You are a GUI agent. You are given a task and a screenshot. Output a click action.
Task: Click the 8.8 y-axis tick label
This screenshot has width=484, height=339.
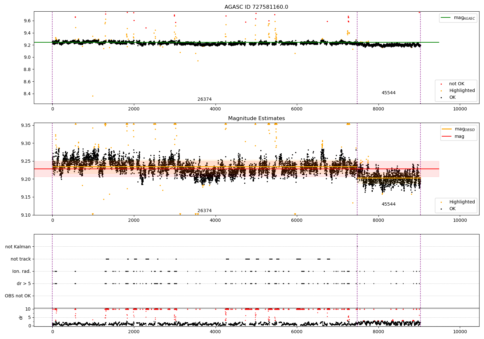pyautogui.click(x=27, y=70)
